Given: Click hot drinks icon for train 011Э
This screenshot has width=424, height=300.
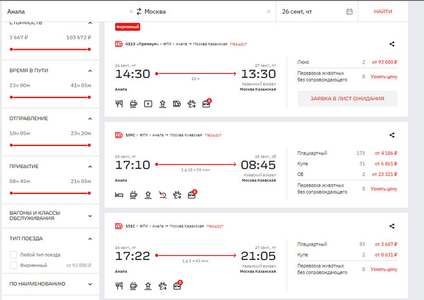Looking at the screenshot, I should (133, 103).
